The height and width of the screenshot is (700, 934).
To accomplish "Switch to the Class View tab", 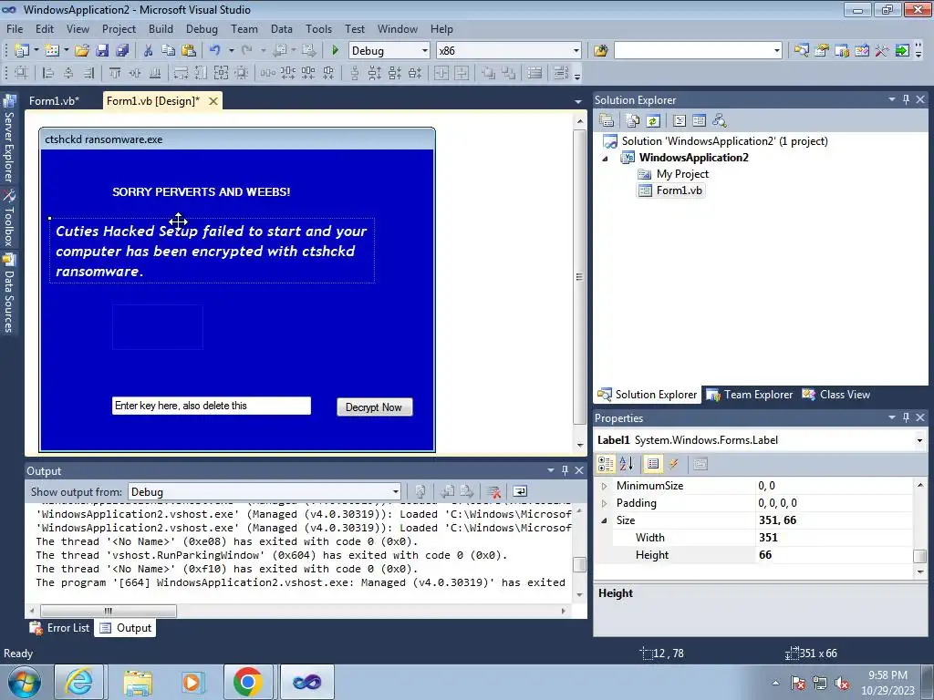I will (x=836, y=395).
